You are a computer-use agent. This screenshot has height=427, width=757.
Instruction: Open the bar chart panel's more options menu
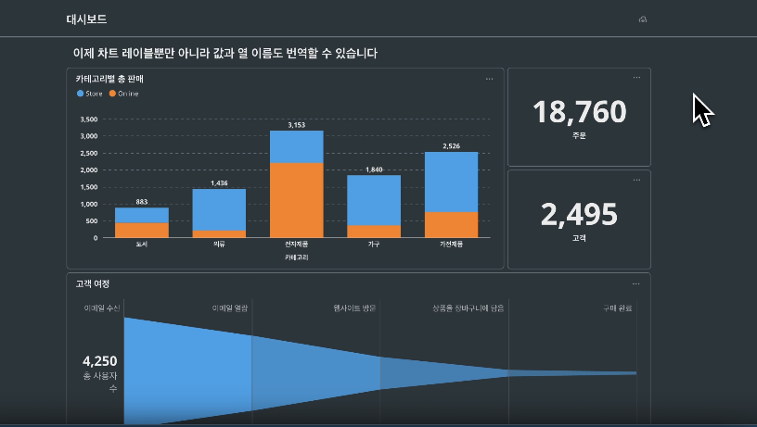coord(489,79)
